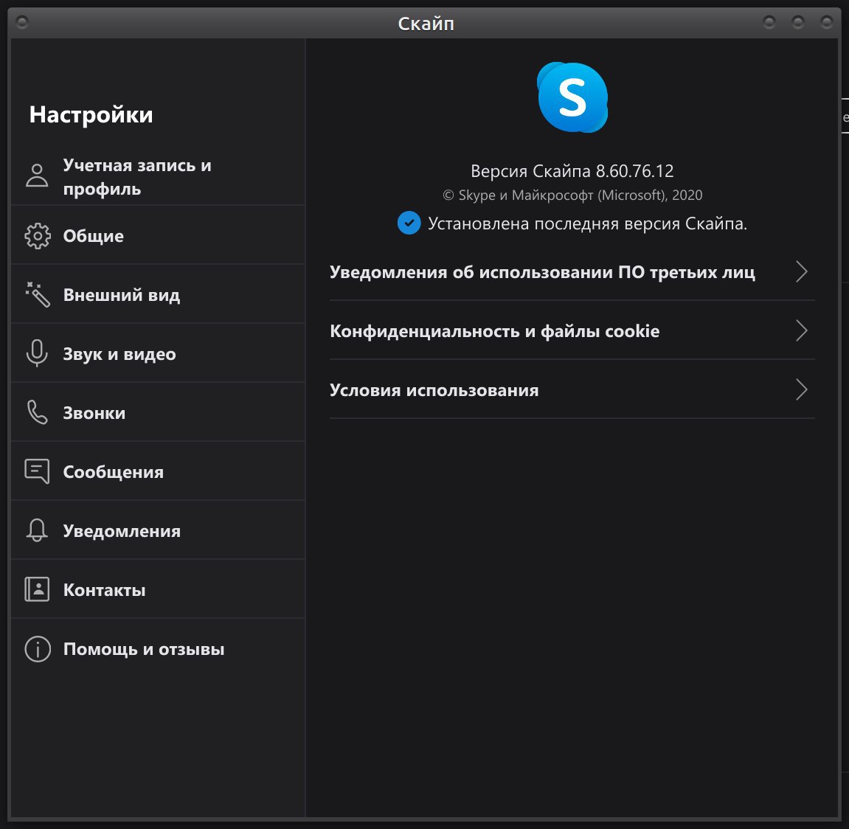
Task: Click the person icon beside Учетная запись и профиль
Action: 37,176
